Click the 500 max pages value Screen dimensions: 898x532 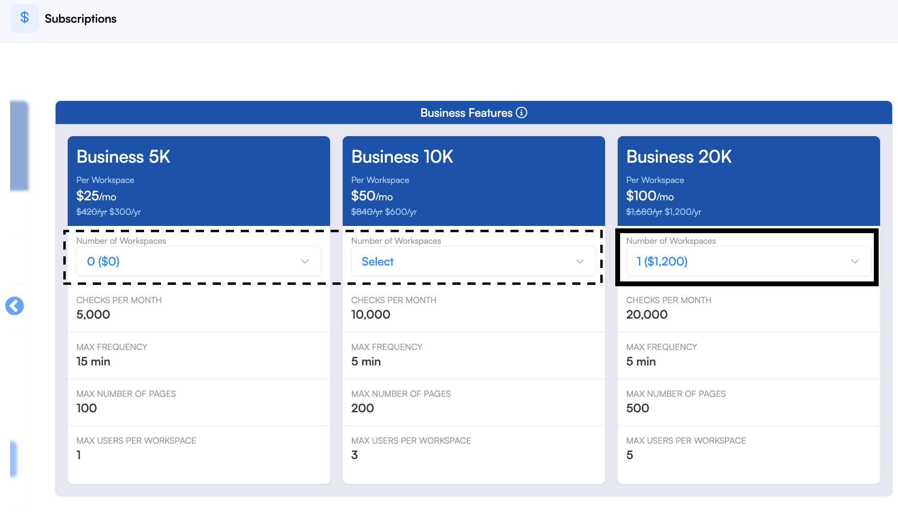tap(637, 408)
